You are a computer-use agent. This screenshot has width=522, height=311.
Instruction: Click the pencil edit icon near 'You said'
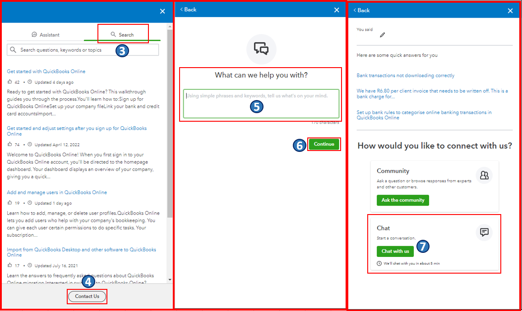tap(383, 35)
